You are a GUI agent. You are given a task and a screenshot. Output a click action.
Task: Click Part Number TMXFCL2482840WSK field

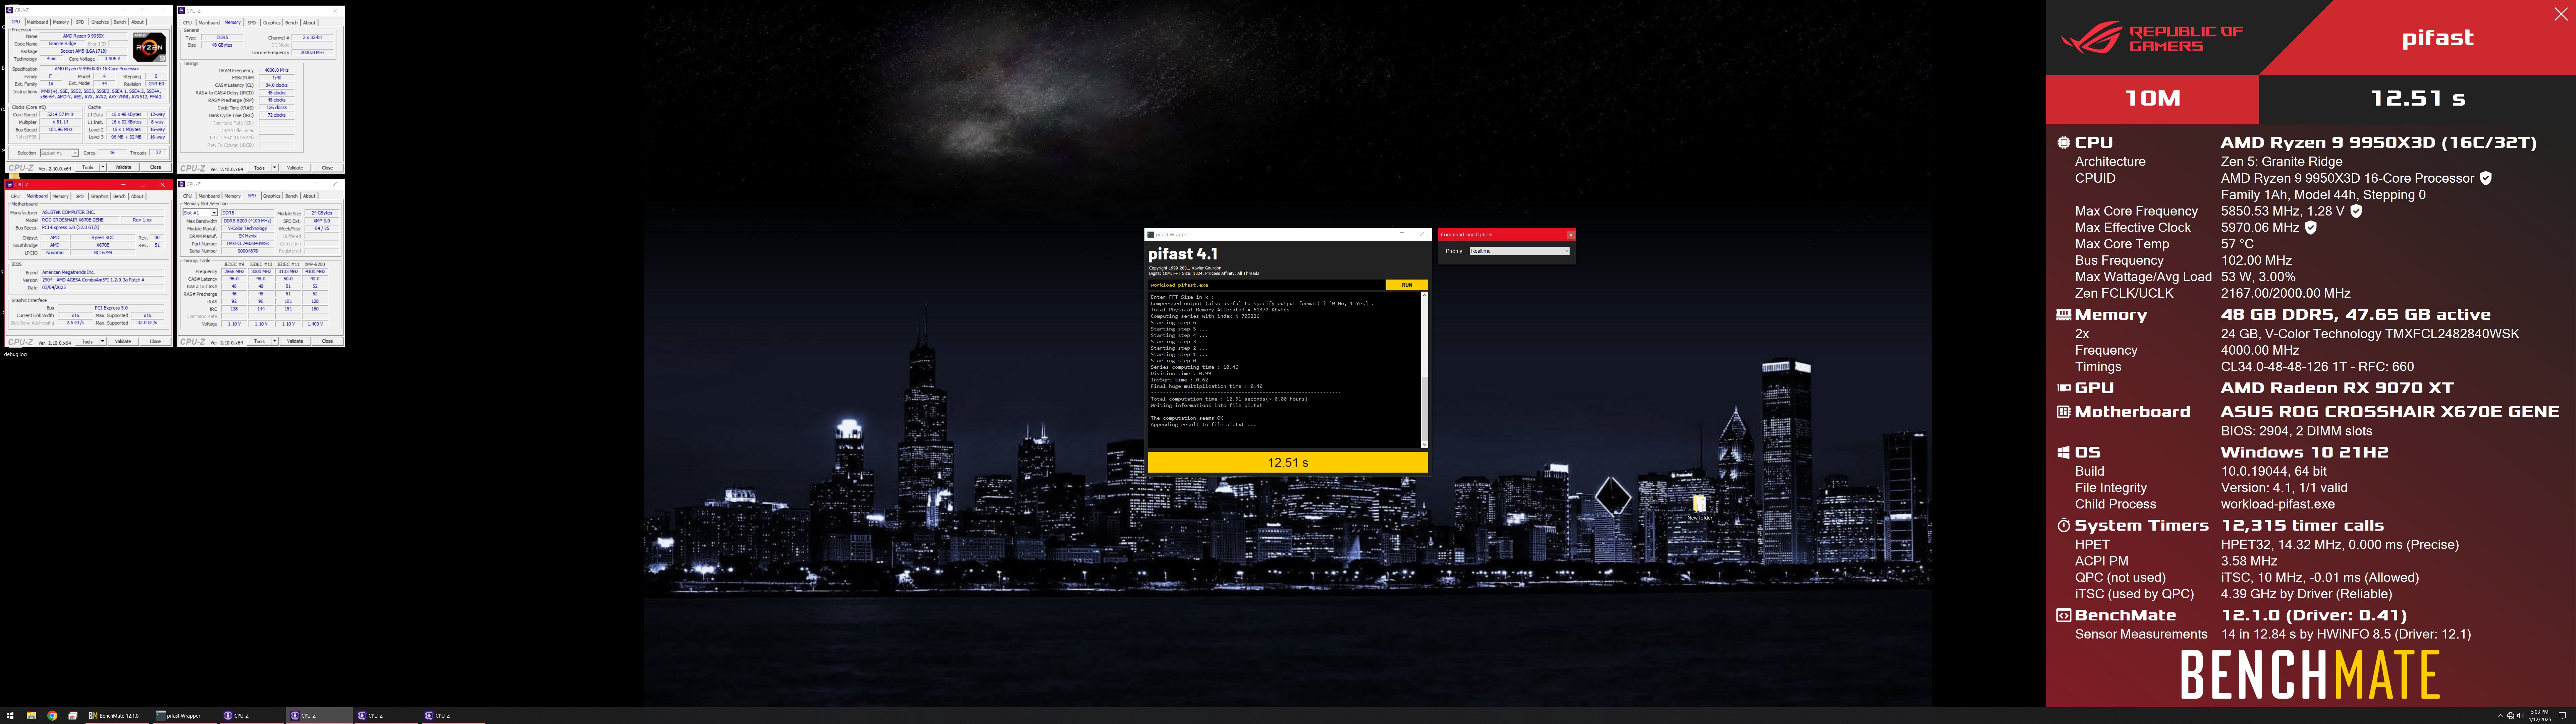coord(248,244)
